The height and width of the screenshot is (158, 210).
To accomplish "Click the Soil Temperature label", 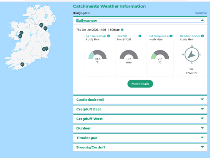I will (x=159, y=36).
